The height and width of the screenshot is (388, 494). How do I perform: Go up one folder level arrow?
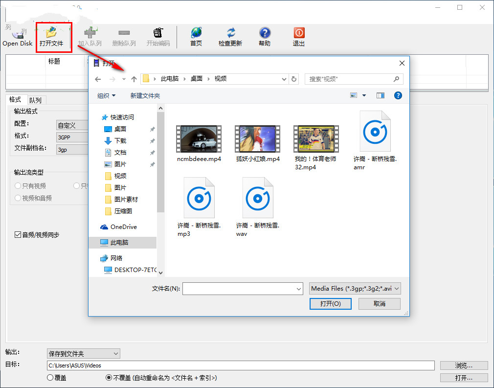134,79
